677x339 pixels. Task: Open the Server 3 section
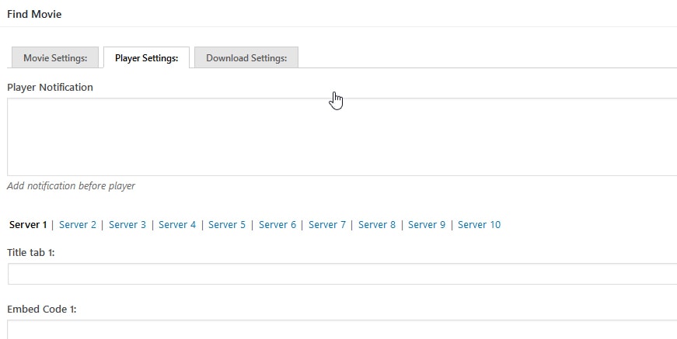127,225
